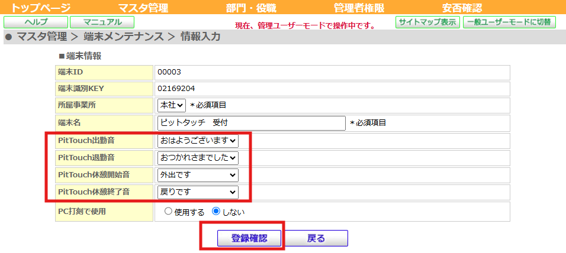Screen dimensions: 566x253
Task: Select the 使用する radio button
Action: [169, 212]
